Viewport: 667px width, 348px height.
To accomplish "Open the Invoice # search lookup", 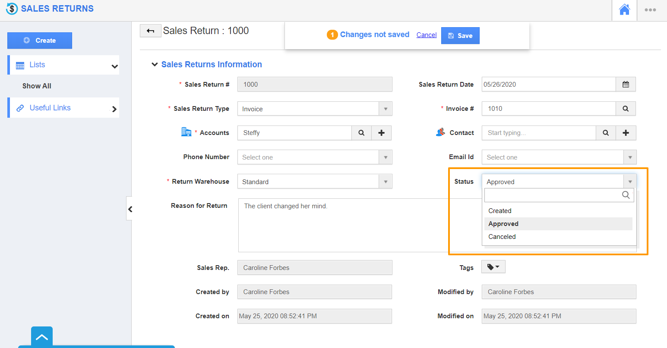I will coord(626,108).
